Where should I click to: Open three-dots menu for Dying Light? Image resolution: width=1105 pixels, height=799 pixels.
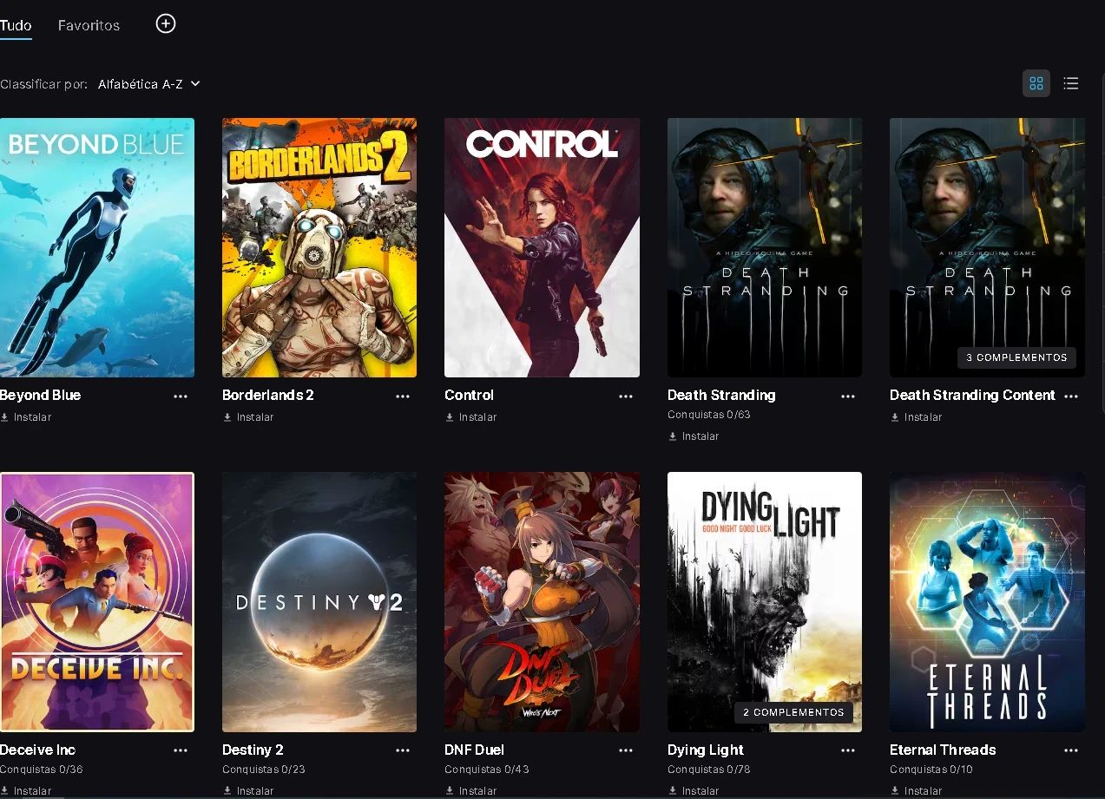(x=848, y=750)
